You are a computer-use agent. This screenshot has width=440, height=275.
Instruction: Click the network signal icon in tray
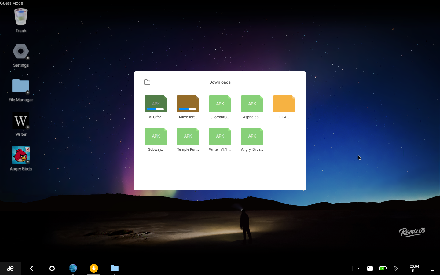[396, 269]
